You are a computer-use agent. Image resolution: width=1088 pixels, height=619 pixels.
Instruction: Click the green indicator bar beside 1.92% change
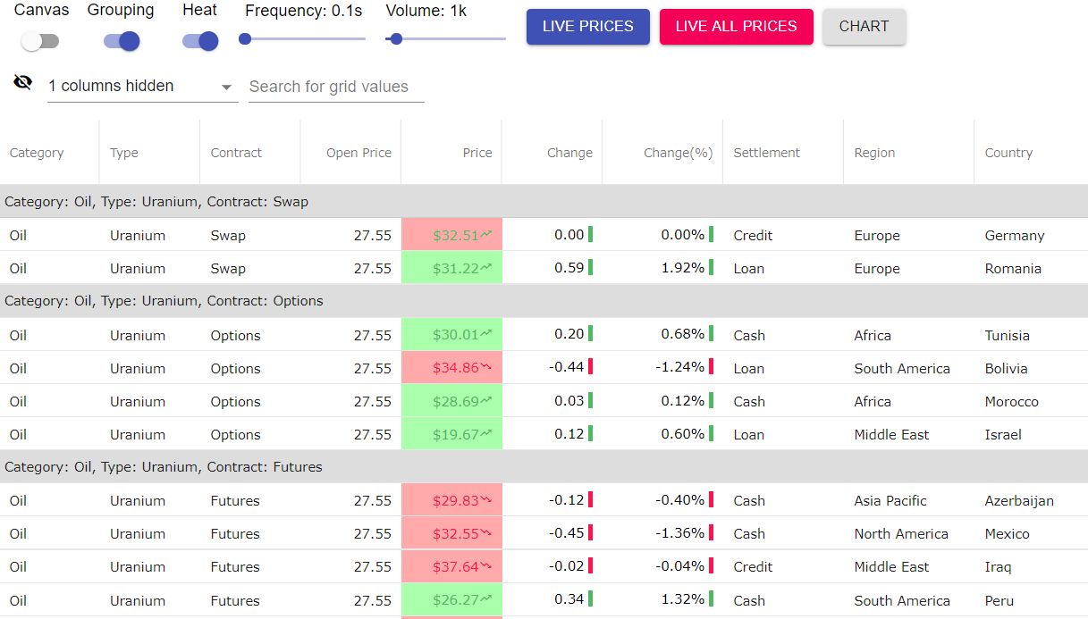(711, 268)
